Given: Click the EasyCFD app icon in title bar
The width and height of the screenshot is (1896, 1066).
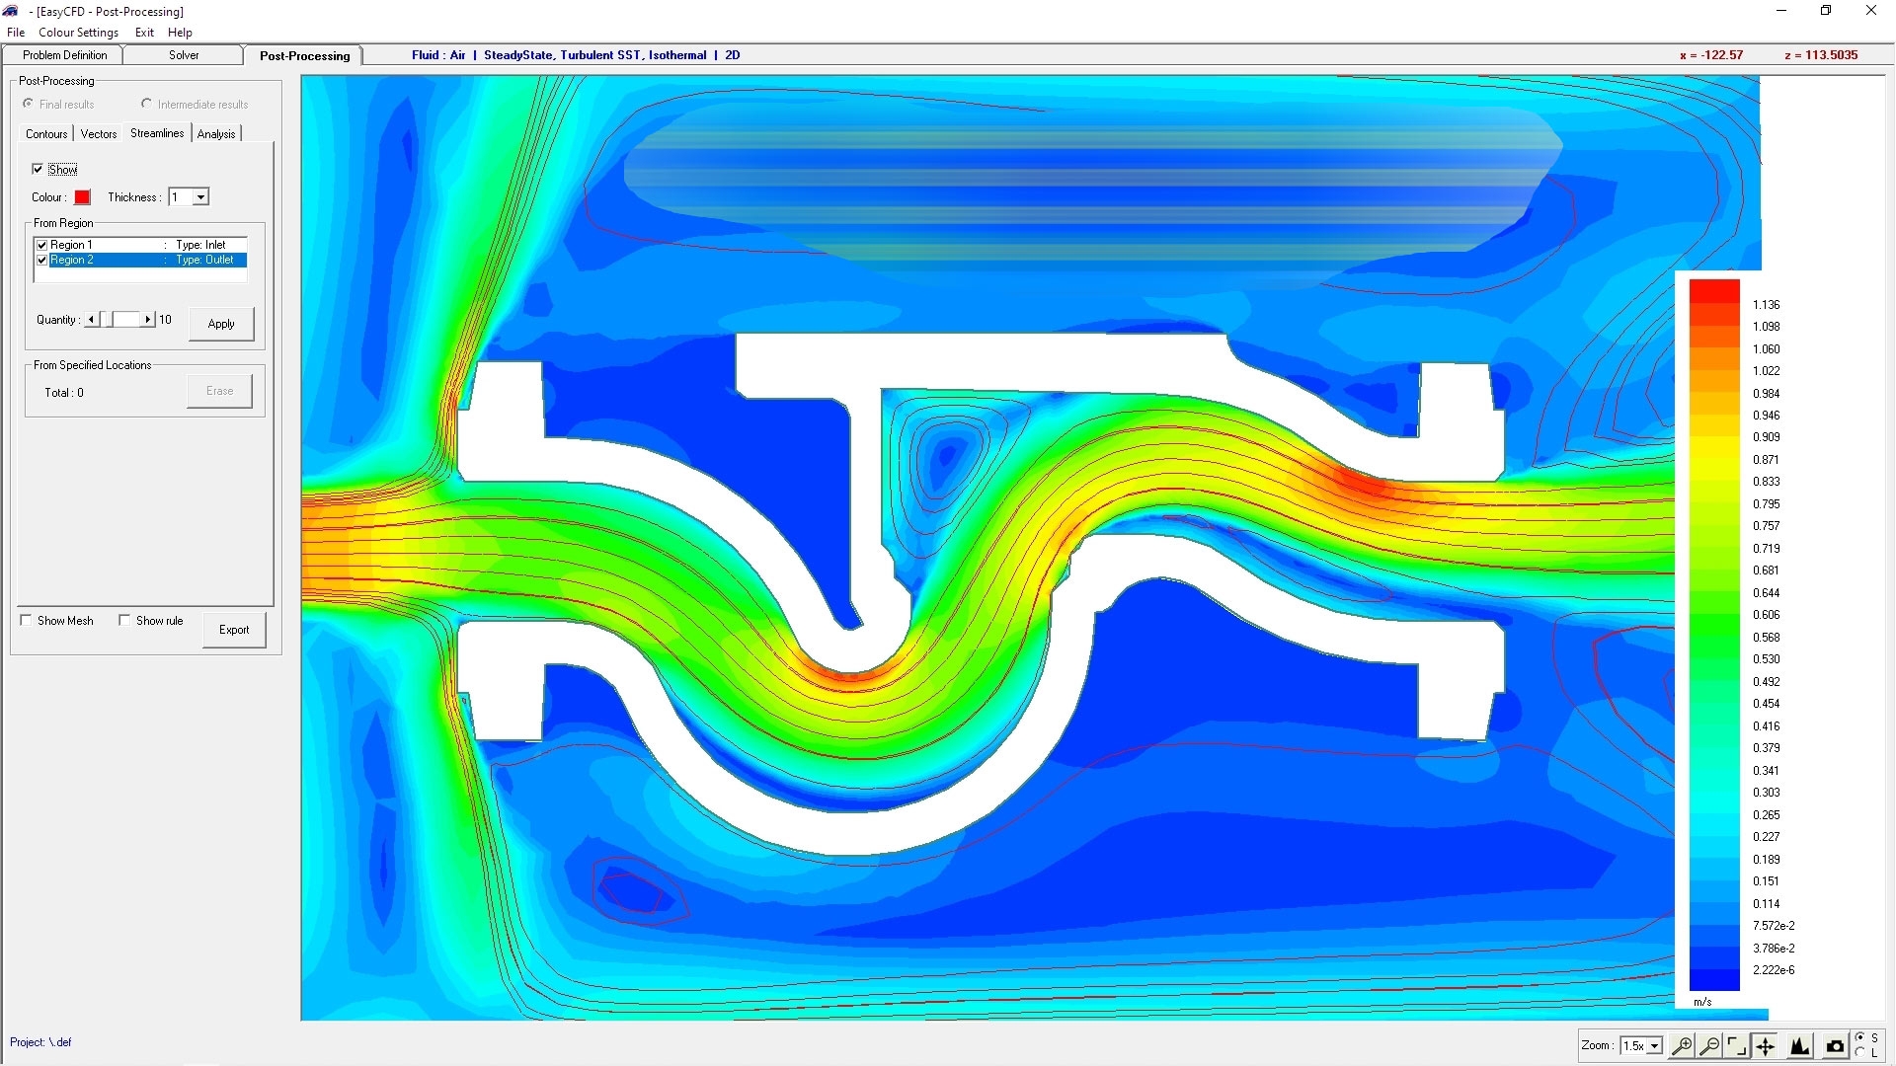Looking at the screenshot, I should point(11,11).
